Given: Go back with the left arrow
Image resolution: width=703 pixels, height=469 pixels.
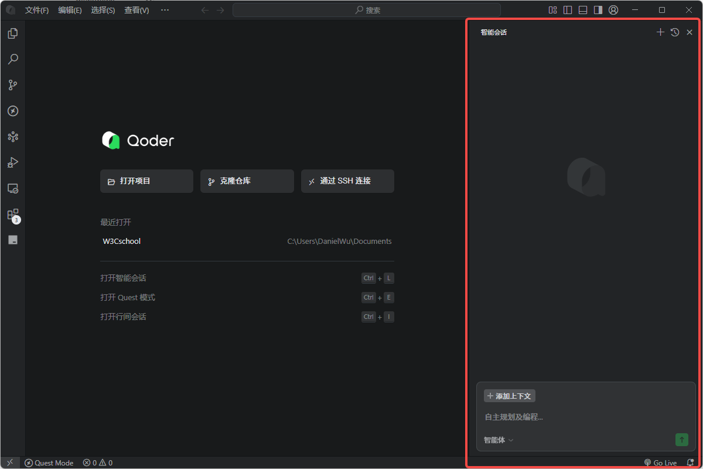Looking at the screenshot, I should [205, 10].
